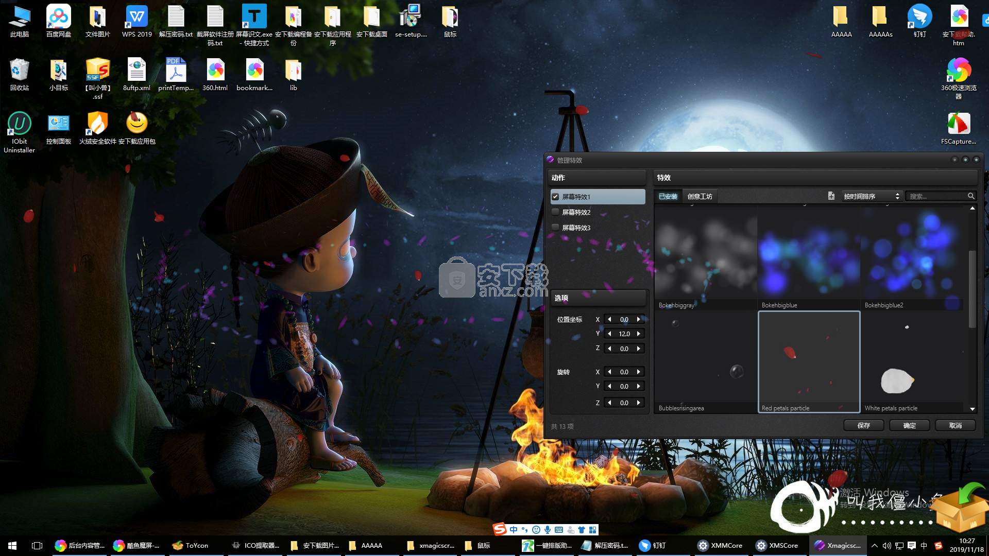Select se-setup installer desktop icon
The width and height of the screenshot is (989, 556).
coord(411,22)
